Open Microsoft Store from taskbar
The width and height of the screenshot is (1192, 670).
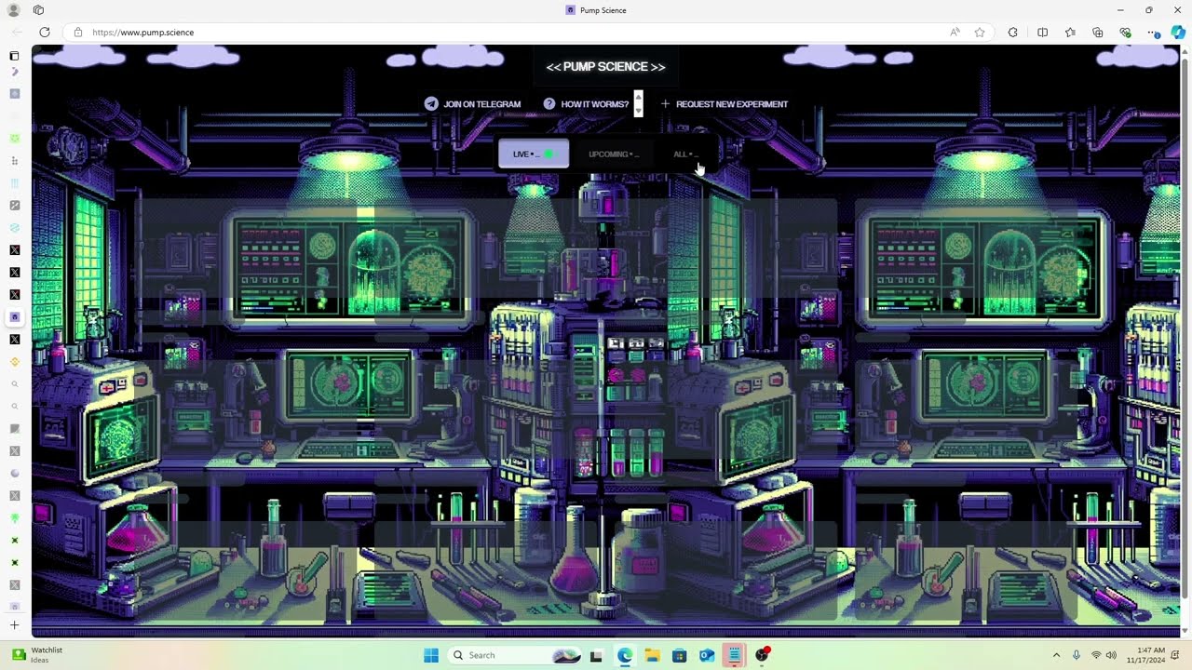coord(679,655)
